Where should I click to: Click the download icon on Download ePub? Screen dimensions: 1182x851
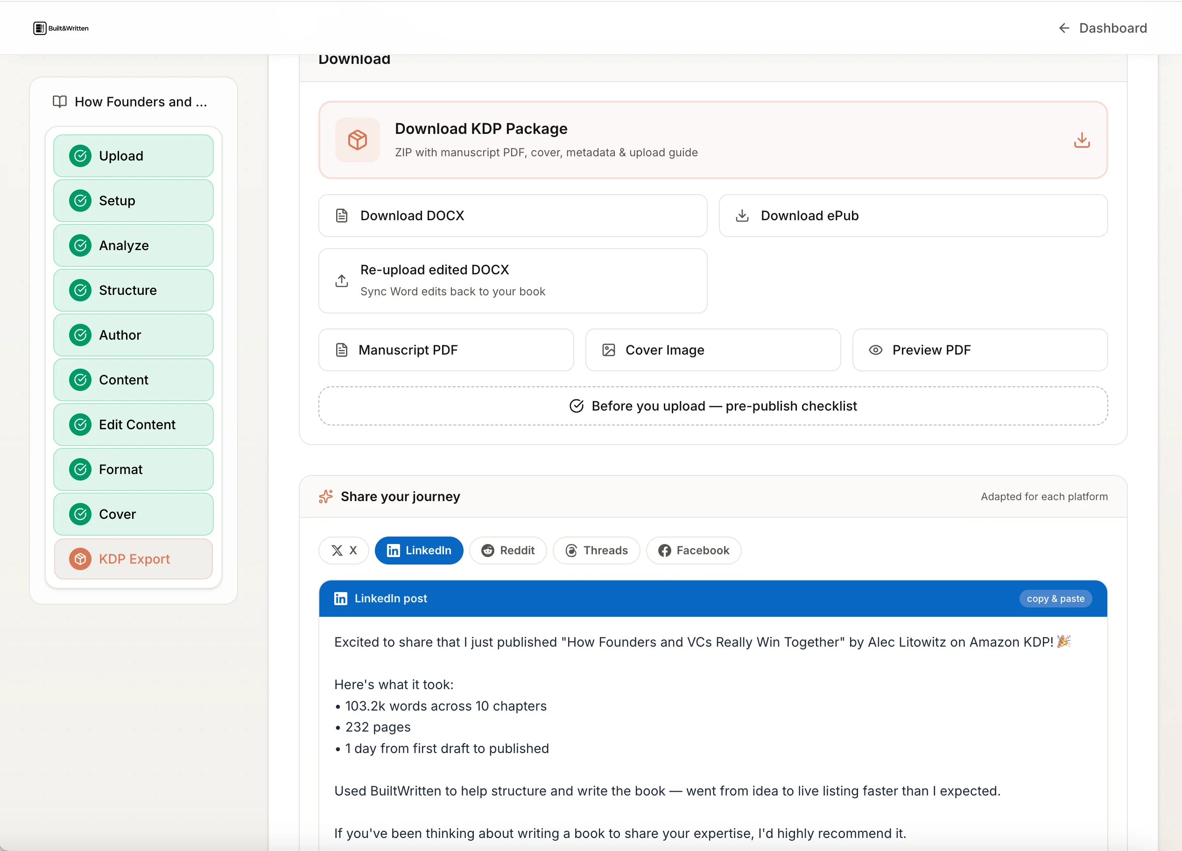tap(742, 216)
